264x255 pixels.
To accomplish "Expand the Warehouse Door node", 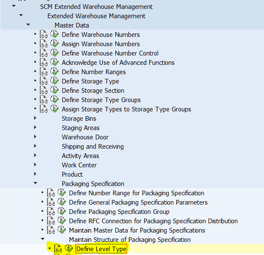I will tap(35, 137).
